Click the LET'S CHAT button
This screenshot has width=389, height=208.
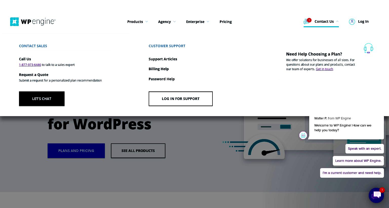[x=42, y=99]
